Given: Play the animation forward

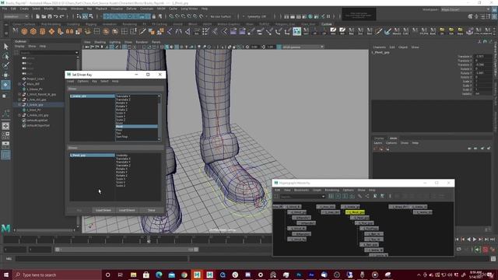Looking at the screenshot, I should (x=475, y=240).
